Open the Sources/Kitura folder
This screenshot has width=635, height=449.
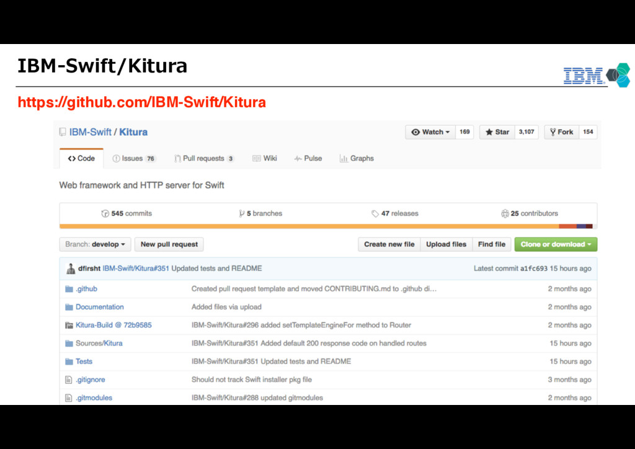pos(99,344)
